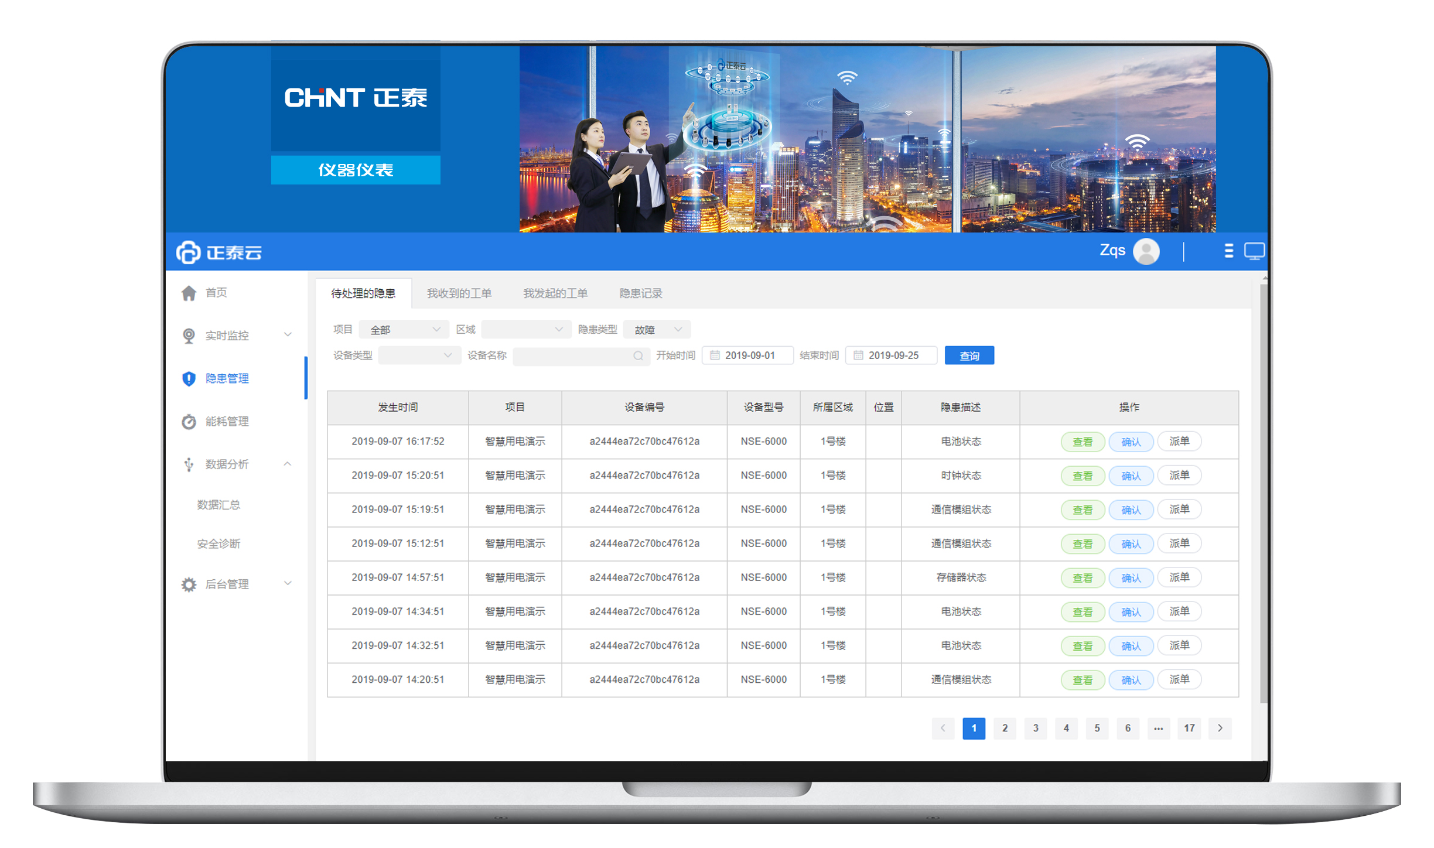The width and height of the screenshot is (1434, 848).
Task: Switch to the 隐患记录 tab
Action: tap(641, 293)
